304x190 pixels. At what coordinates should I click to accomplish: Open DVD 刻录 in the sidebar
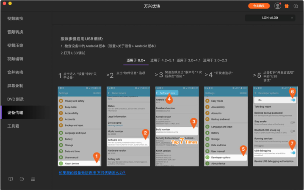click(16, 99)
